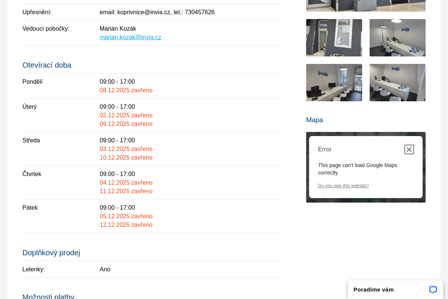The image size is (448, 299).
Task: Click '08.12.2025 zavřeno' notice
Action: [x=126, y=90]
